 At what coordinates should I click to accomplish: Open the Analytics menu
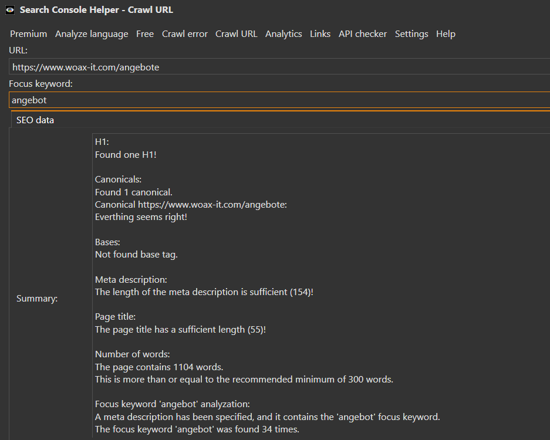coord(284,34)
